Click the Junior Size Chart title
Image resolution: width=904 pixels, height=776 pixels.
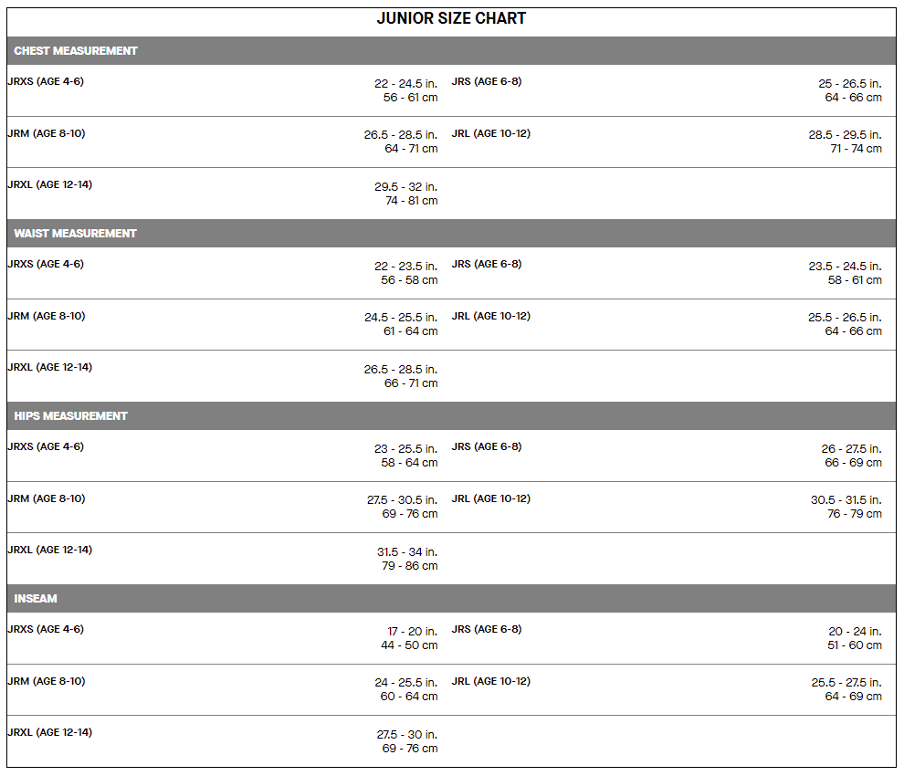(x=451, y=18)
